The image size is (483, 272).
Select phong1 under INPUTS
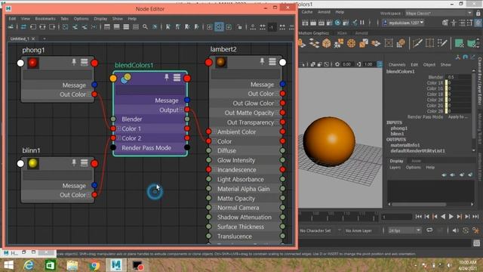pos(399,128)
